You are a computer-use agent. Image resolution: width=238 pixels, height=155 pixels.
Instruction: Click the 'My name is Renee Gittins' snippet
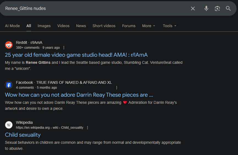94,65
